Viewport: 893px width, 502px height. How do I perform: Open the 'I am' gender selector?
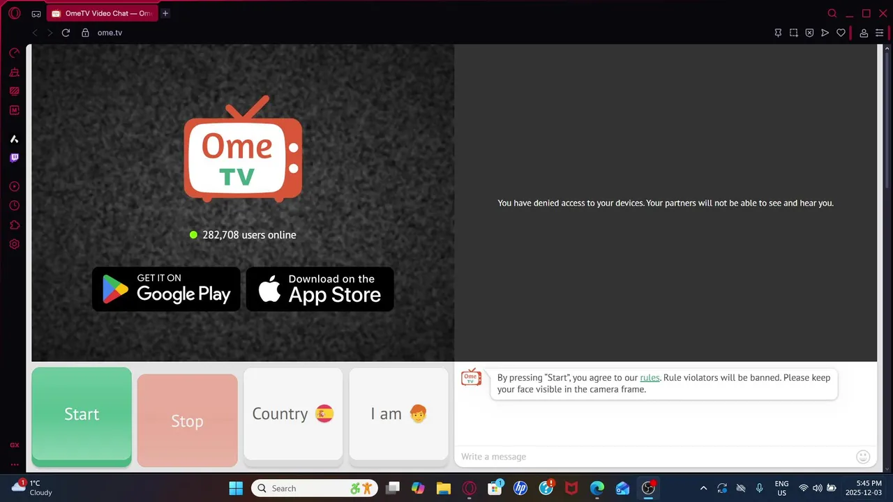(x=398, y=416)
